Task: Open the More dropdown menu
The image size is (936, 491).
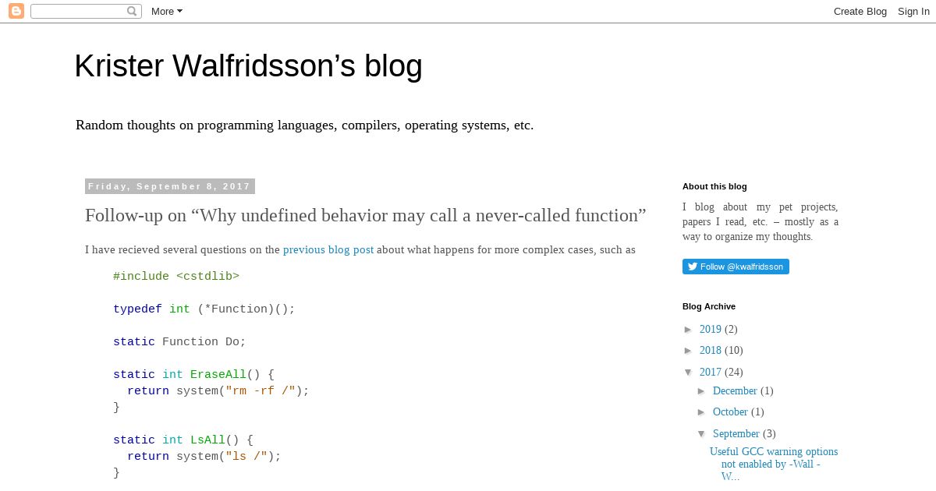Action: 166,11
